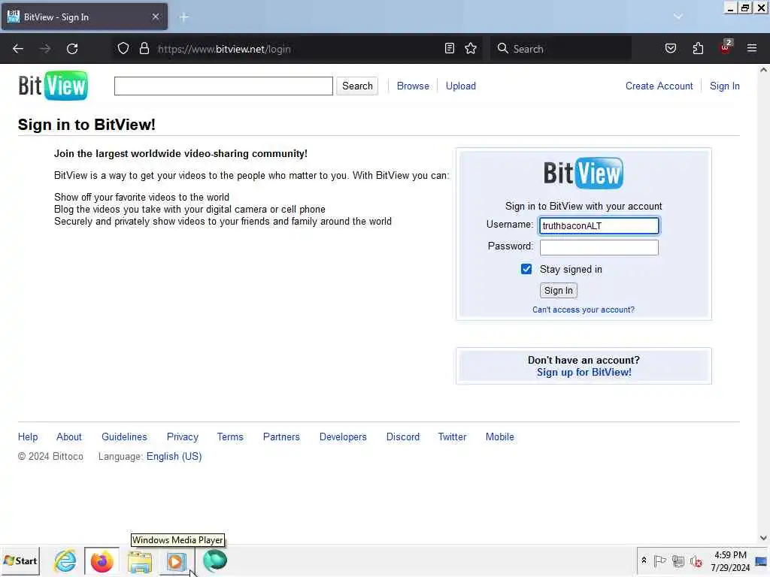Save page to Pocket

[x=670, y=48]
